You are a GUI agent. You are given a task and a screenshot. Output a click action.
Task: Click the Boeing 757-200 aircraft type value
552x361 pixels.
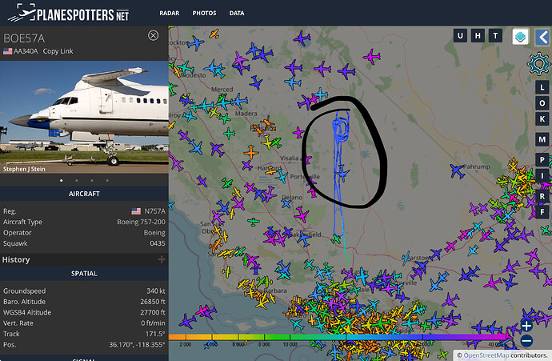[x=141, y=222]
